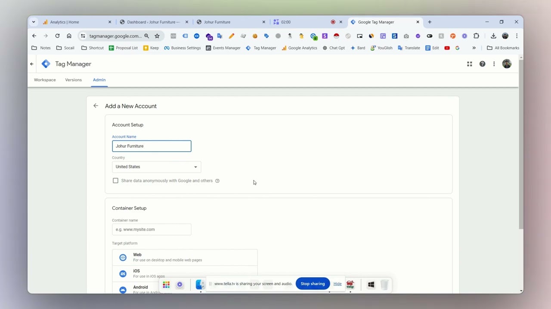Image resolution: width=551 pixels, height=309 pixels.
Task: Open the Translate bookmark
Action: tap(409, 48)
